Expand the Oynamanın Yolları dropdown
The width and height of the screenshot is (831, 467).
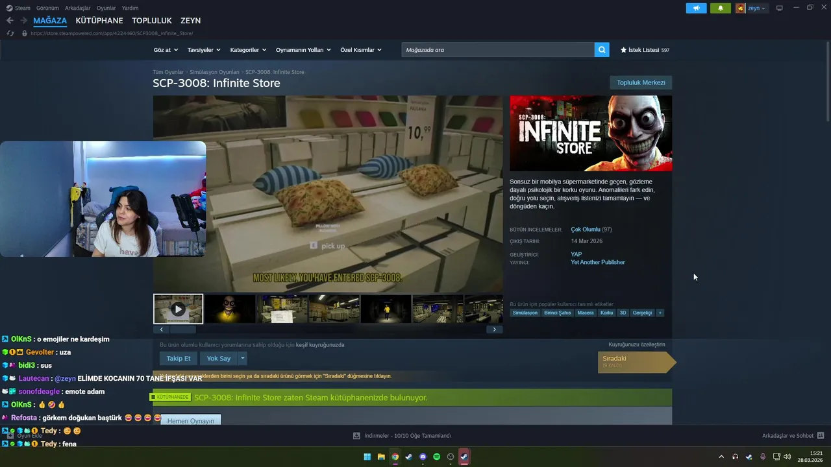(303, 50)
